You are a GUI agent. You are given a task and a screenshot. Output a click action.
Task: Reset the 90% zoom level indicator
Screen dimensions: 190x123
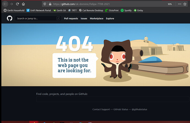[x=170, y=4]
